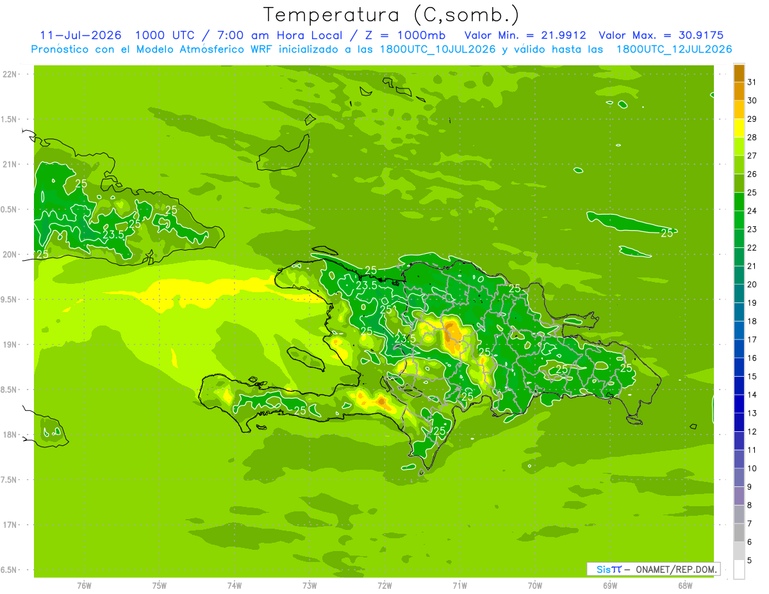The height and width of the screenshot is (594, 769).
Task: Click the "21N" latitude axis label
Action: point(10,165)
